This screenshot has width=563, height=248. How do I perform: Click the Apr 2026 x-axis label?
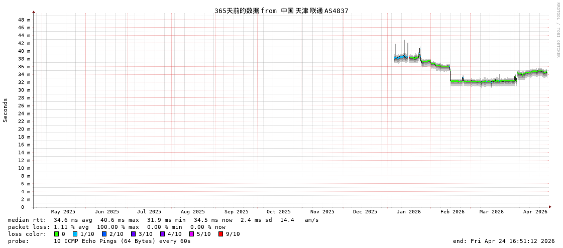[x=535, y=212]
